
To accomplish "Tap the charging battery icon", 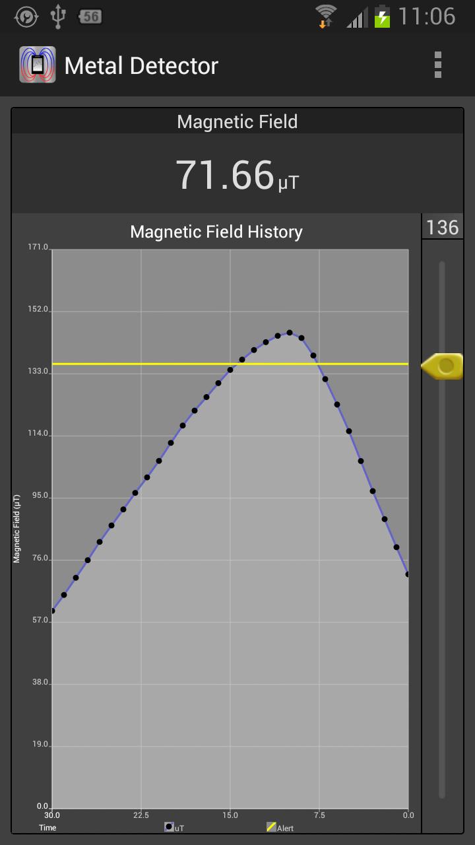I will [382, 16].
